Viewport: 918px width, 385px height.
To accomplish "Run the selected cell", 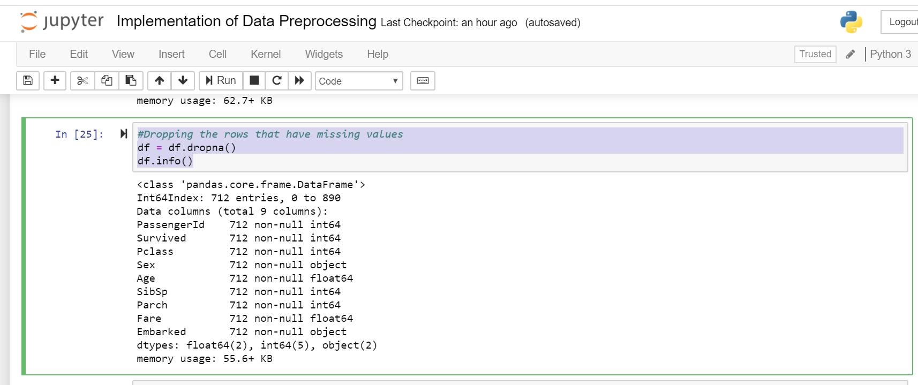I will [221, 81].
